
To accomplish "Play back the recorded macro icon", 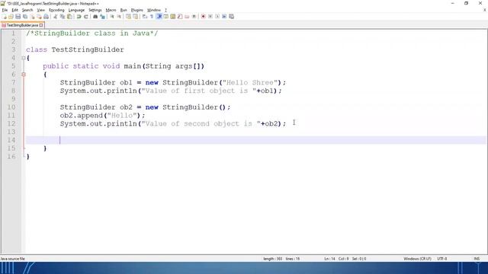I will 217,17.
